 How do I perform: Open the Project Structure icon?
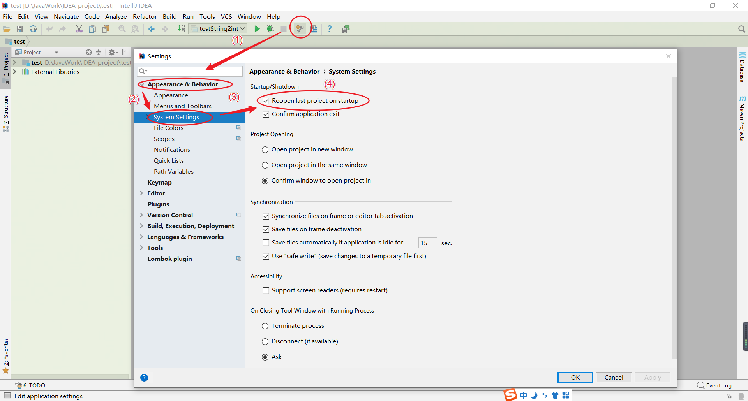click(x=314, y=29)
